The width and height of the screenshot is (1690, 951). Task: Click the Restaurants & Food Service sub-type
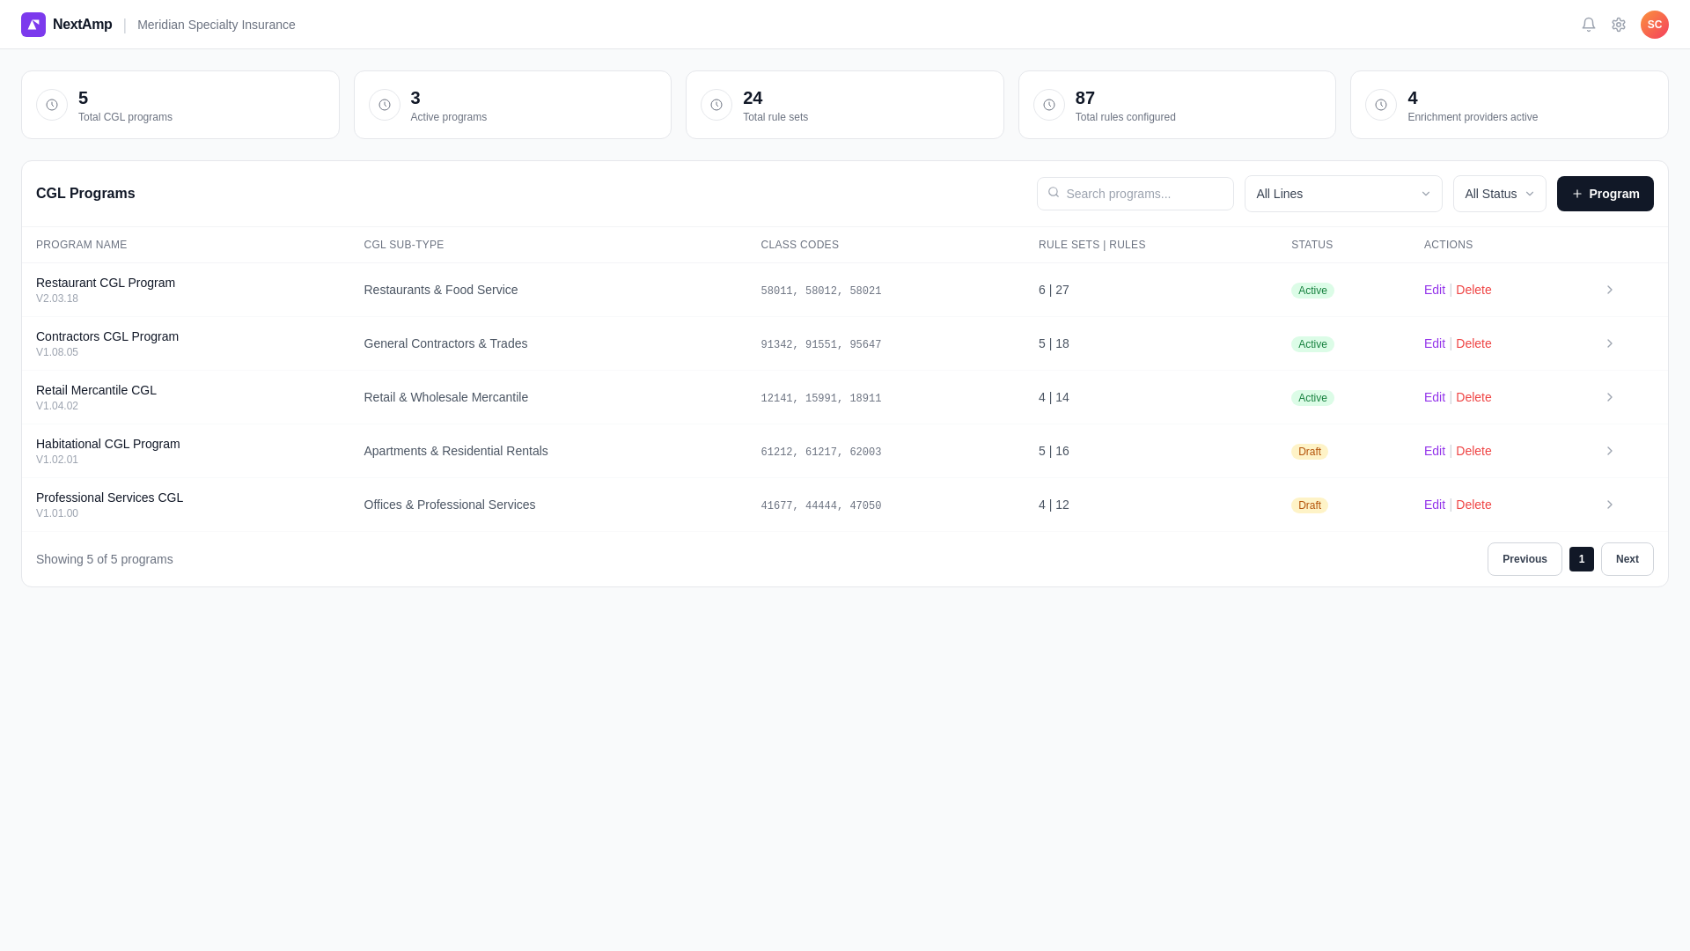click(441, 290)
